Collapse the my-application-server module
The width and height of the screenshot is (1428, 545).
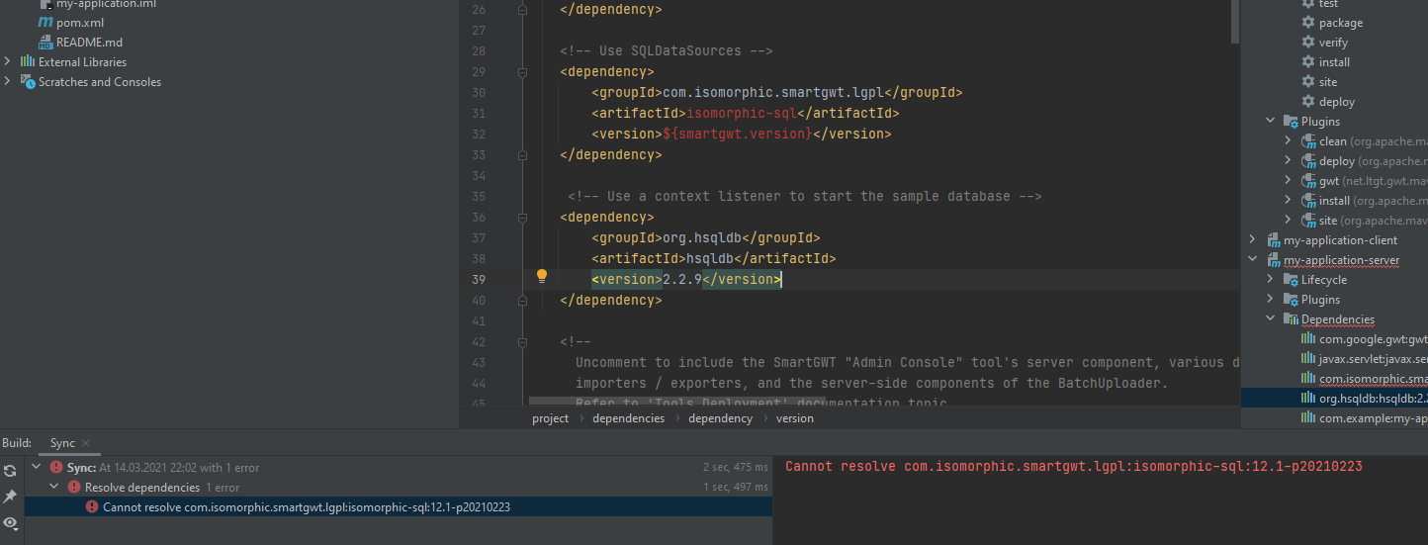[x=1253, y=260]
